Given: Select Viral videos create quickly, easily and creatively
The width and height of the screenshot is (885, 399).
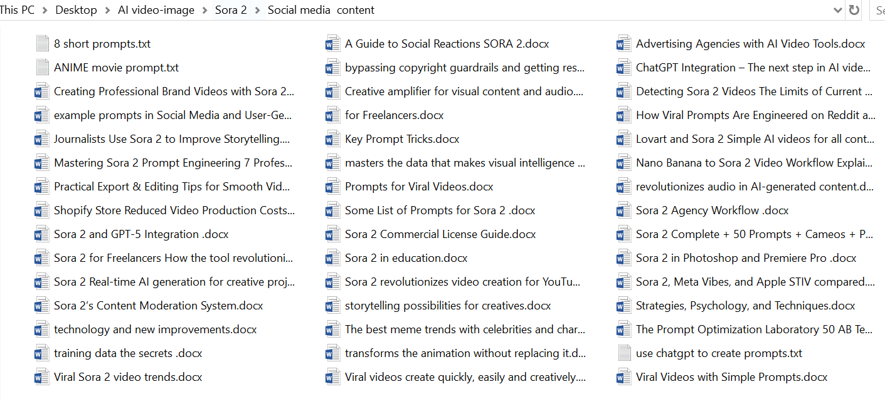Looking at the screenshot, I should tap(465, 377).
